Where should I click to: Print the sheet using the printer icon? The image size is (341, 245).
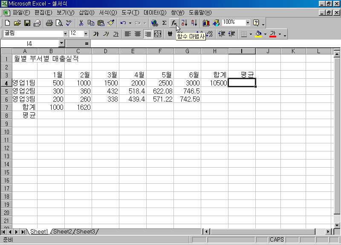click(x=49, y=23)
